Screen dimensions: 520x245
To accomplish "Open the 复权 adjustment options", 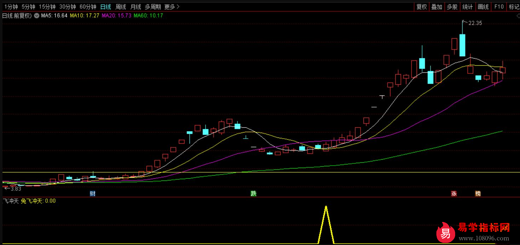I will coord(422,7).
